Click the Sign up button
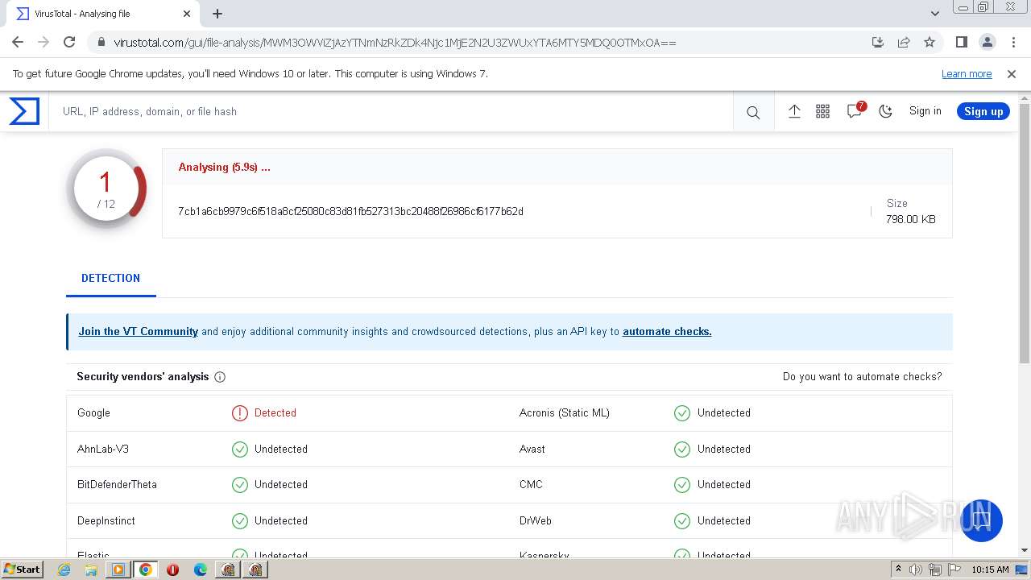Screen dimensions: 1031x580 pos(983,111)
